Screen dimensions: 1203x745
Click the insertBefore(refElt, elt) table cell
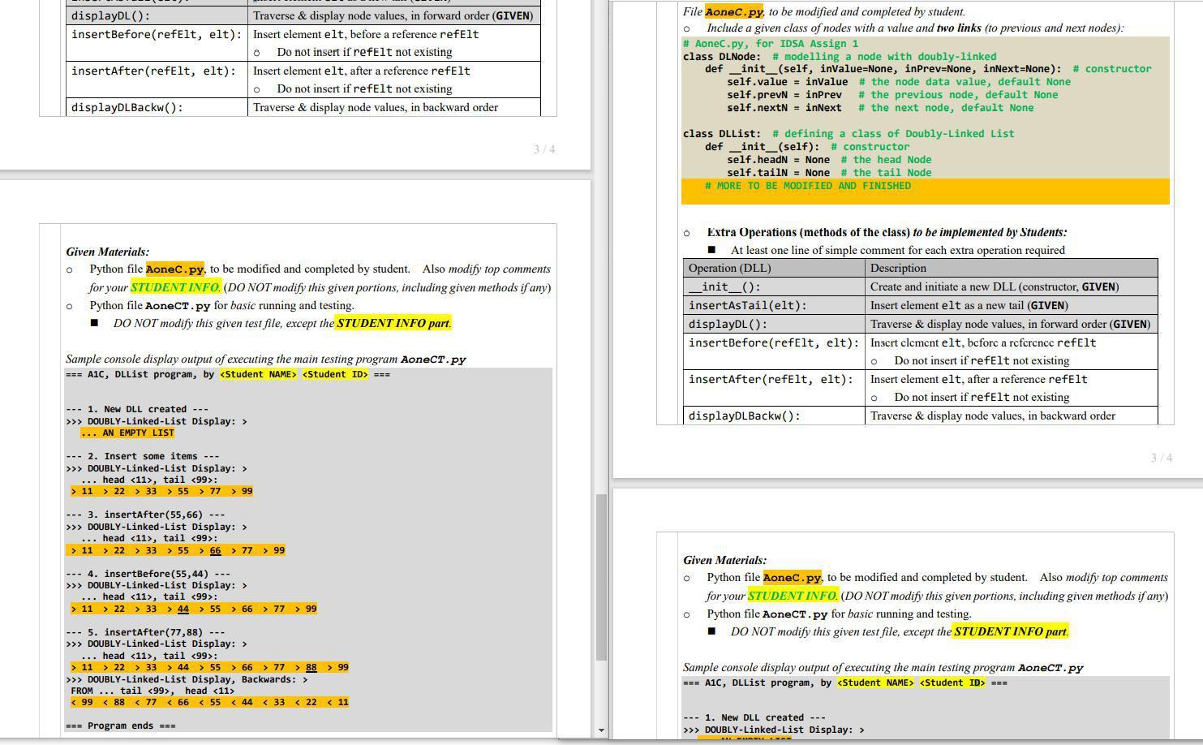(773, 342)
